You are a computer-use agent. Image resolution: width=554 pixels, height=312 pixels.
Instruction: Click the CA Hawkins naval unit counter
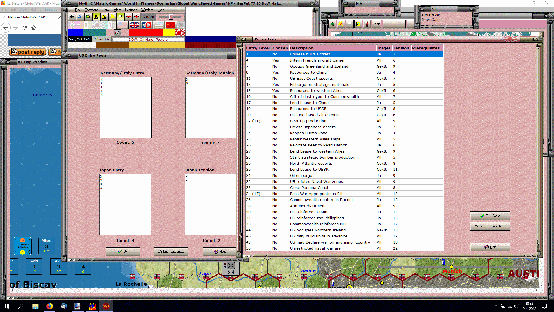coord(23,246)
